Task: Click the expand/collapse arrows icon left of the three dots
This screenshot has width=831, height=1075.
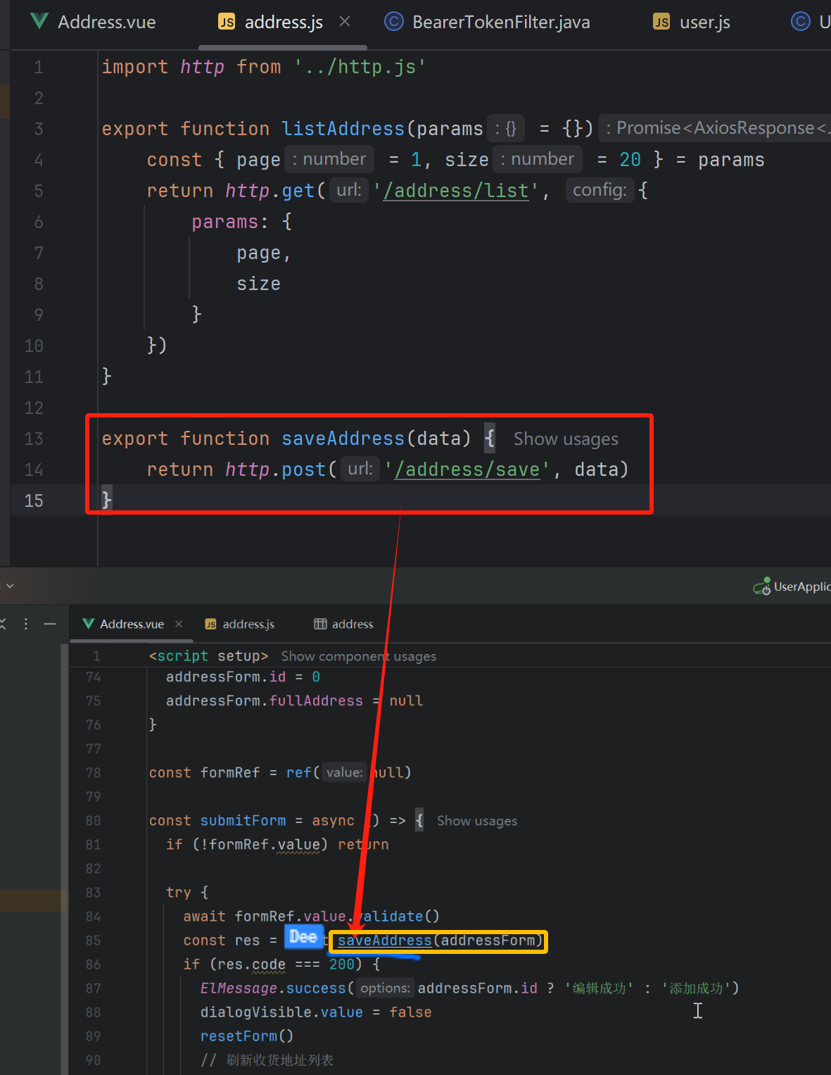Action: [4, 624]
